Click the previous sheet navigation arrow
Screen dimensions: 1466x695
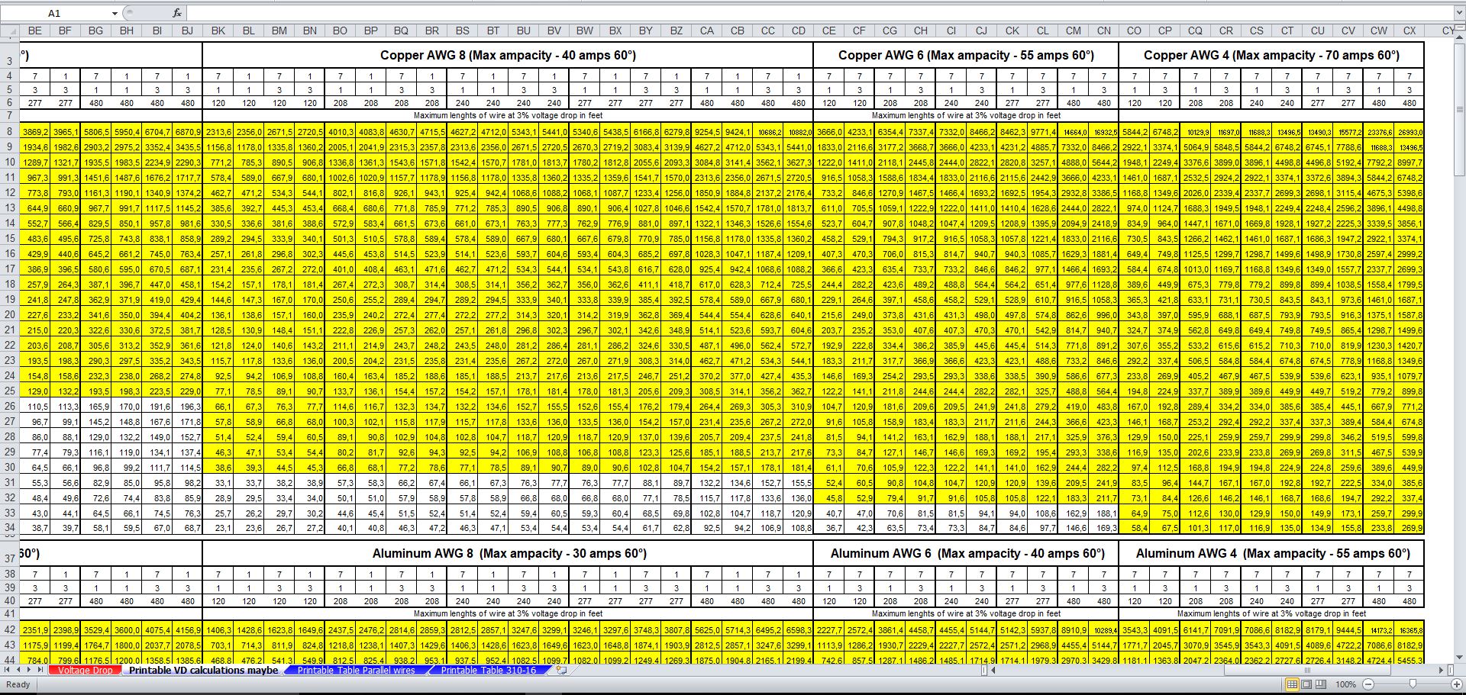click(18, 670)
